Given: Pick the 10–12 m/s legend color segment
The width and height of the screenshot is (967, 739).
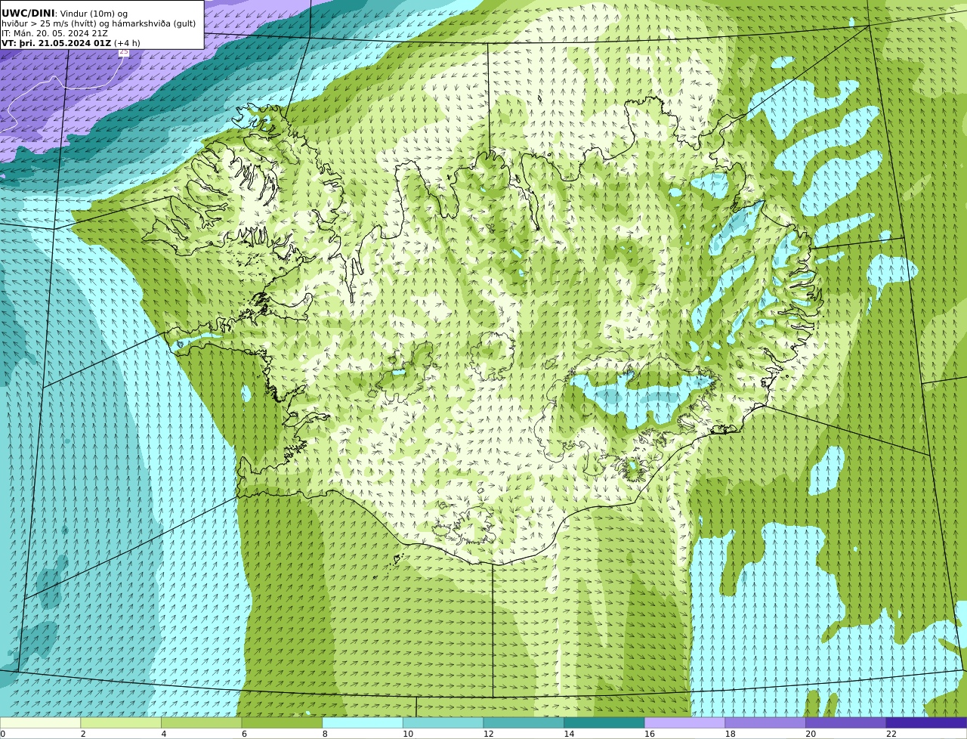Looking at the screenshot, I should [x=443, y=722].
